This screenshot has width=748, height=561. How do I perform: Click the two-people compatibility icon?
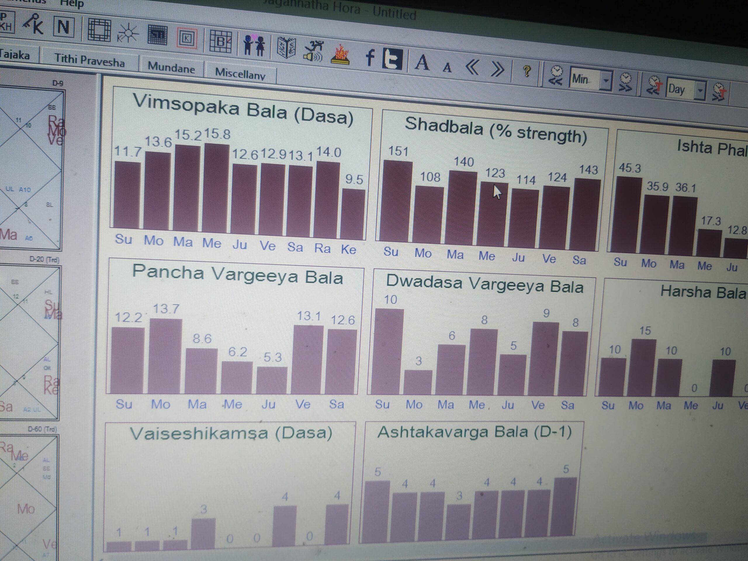click(254, 45)
